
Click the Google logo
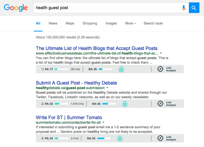click(x=16, y=8)
